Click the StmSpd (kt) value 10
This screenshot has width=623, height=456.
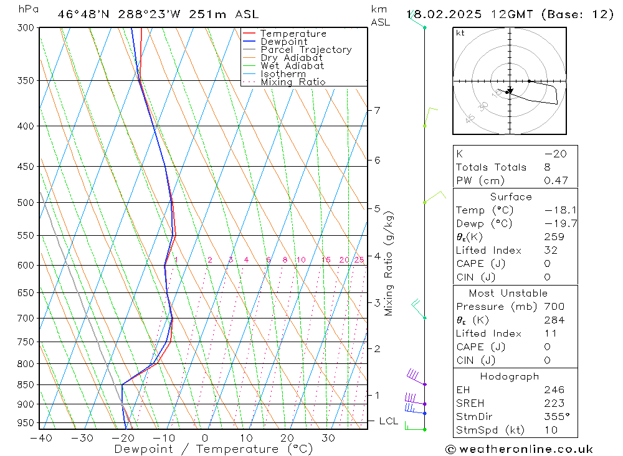[551, 430]
